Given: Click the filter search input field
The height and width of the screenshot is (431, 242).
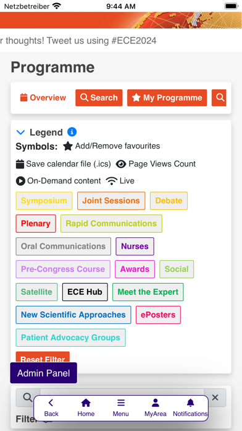Looking at the screenshot, I should point(122,398).
